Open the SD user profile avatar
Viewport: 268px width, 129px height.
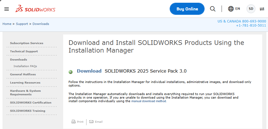pos(251,9)
